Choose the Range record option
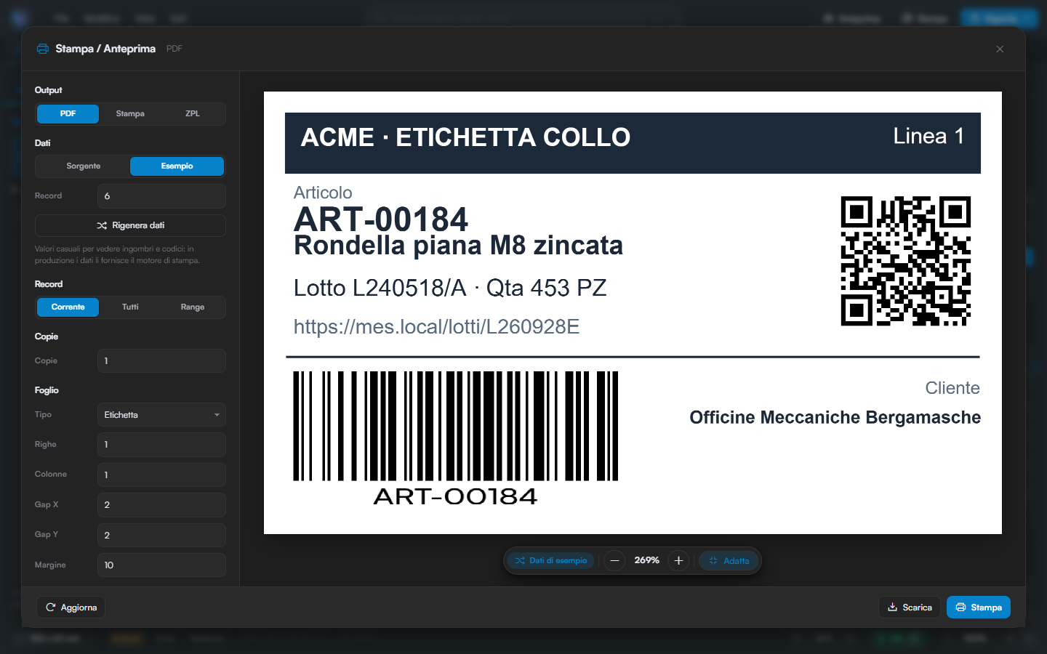The height and width of the screenshot is (654, 1047). 193,307
